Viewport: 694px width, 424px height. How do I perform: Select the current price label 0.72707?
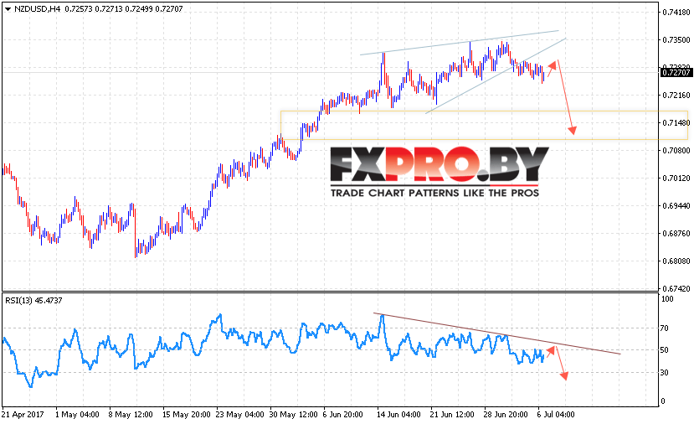tap(676, 72)
